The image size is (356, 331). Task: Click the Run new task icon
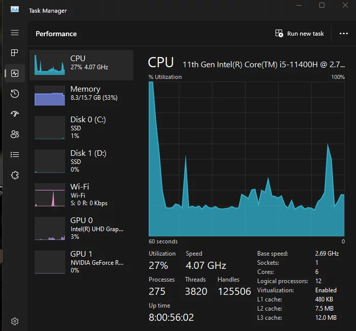tap(279, 34)
